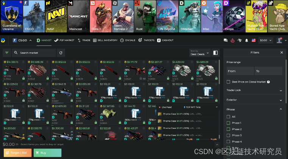Open the Sort by Best Deals dropdown
The height and width of the screenshot is (159, 288).
200,53
